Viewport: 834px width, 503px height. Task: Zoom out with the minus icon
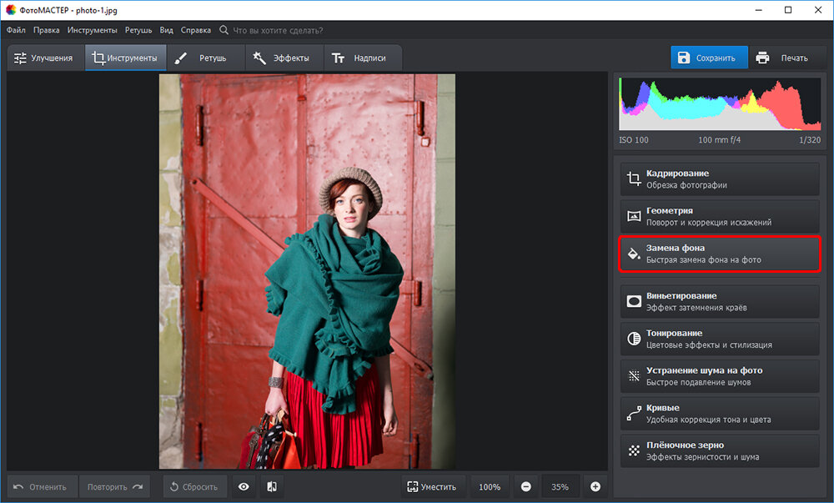[x=526, y=486]
